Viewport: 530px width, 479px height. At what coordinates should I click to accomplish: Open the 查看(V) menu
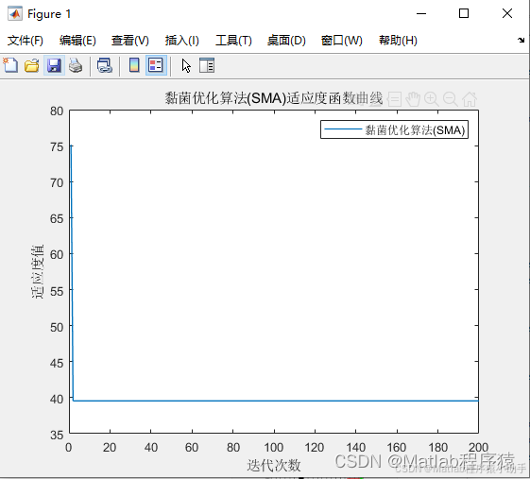click(130, 41)
